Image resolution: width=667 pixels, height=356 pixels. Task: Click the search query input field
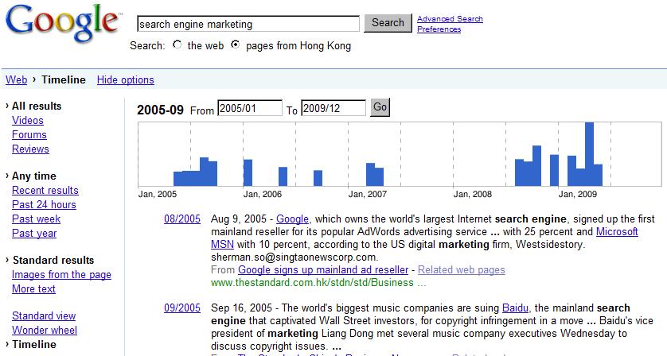pos(248,24)
